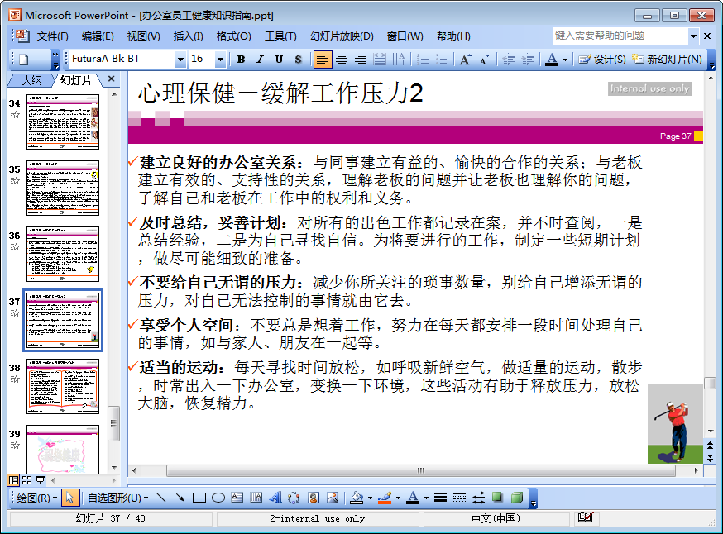This screenshot has width=723, height=534.
Task: Insert Picture from file icon
Action: [333, 498]
